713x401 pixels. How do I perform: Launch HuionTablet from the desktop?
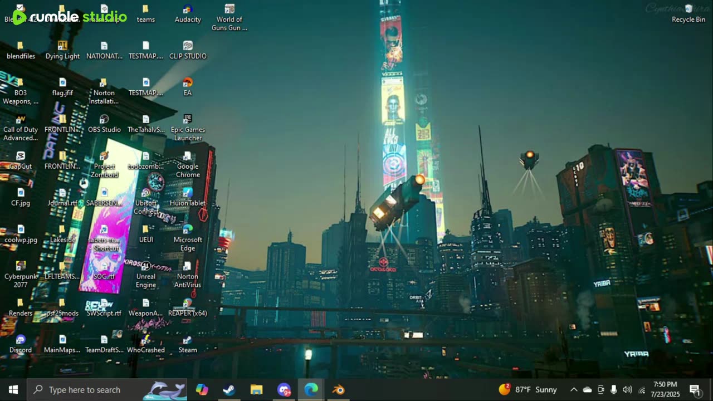click(x=188, y=197)
